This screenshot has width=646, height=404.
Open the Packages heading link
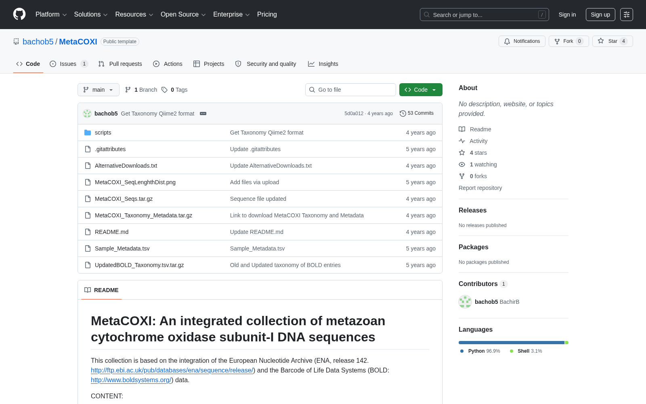pyautogui.click(x=473, y=247)
